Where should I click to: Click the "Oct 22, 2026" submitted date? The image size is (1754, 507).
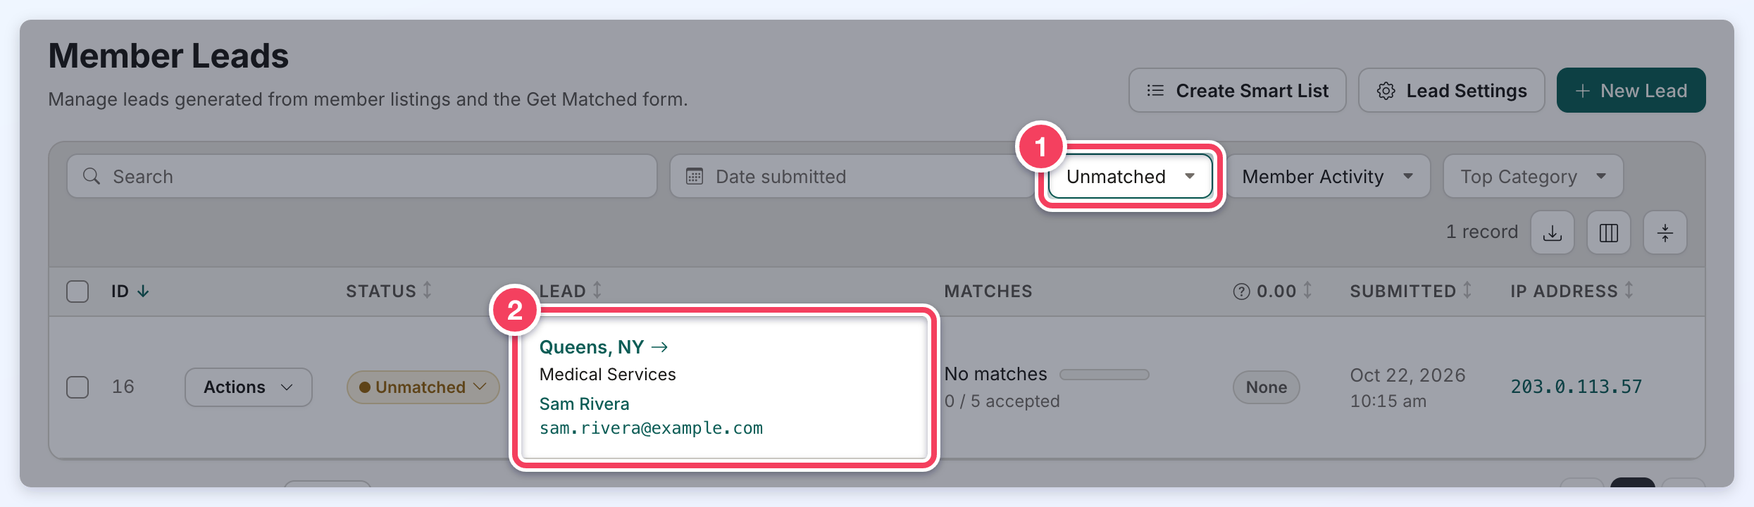point(1408,375)
